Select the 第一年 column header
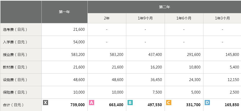The width and height of the screenshot is (241, 111). 64,12
